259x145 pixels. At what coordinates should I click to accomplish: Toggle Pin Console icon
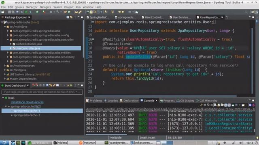pyautogui.click(x=233, y=105)
